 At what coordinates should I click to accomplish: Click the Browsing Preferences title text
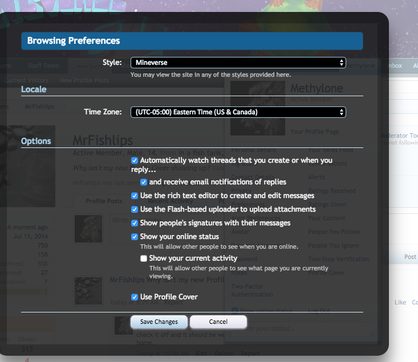click(x=74, y=40)
